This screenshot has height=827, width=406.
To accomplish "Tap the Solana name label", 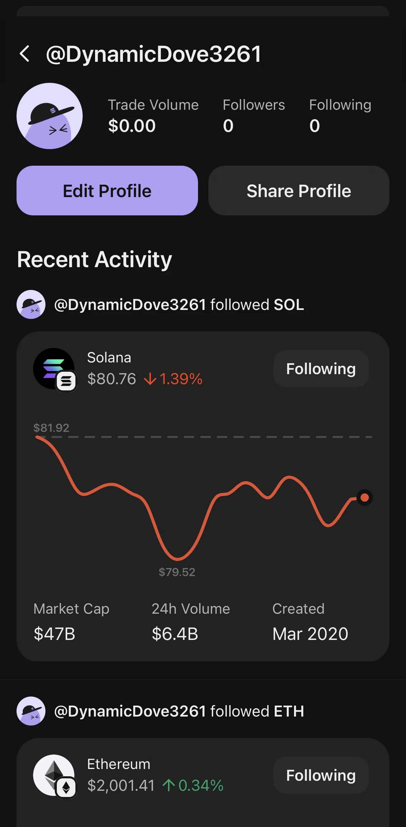I will coord(109,358).
